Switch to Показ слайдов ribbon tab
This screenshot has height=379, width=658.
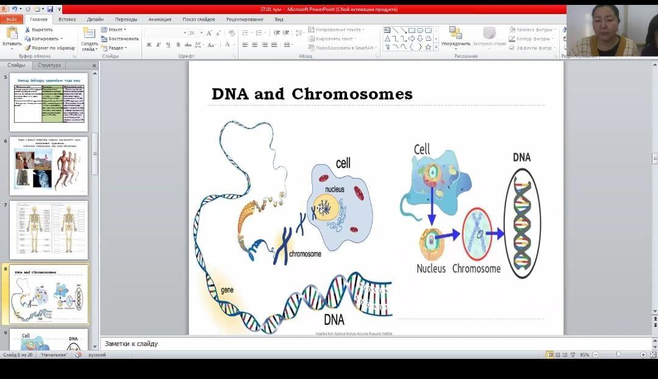(198, 20)
